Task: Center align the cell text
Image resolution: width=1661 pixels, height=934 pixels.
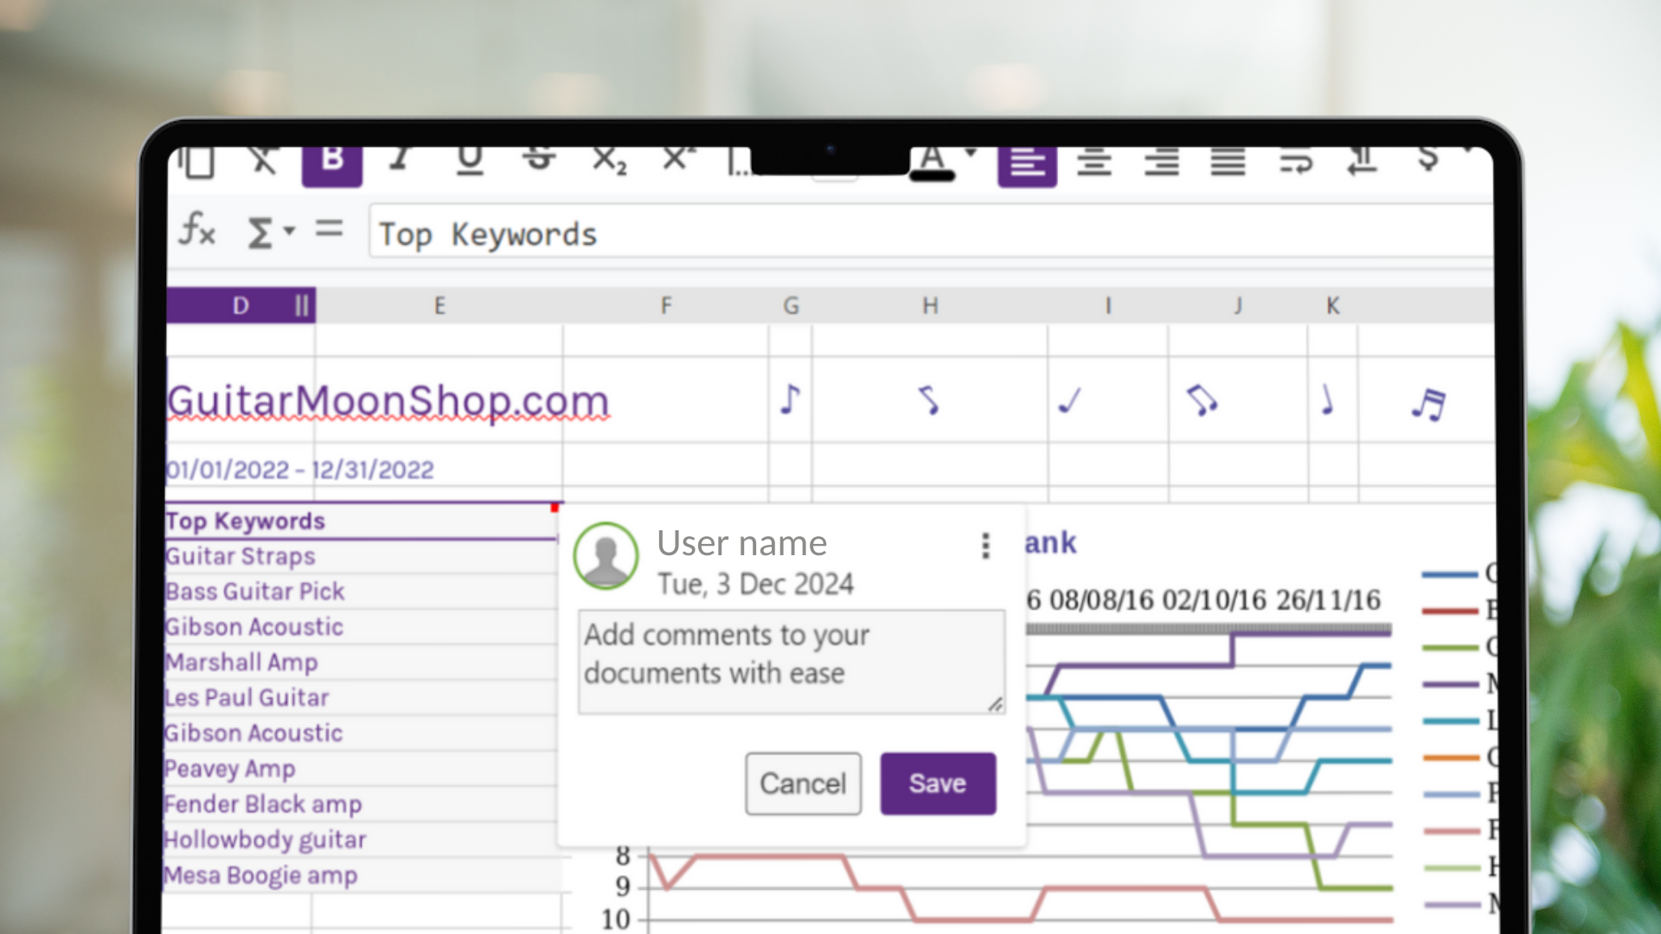Action: (x=1094, y=163)
